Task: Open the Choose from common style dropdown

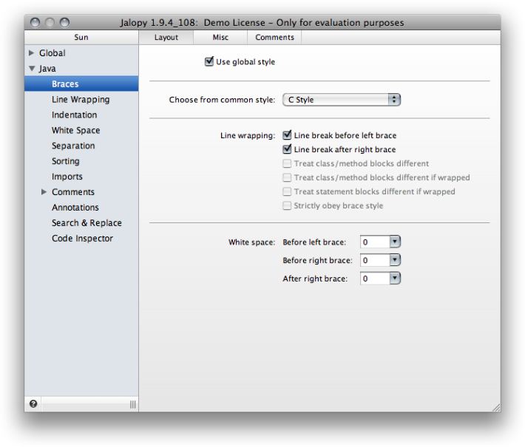Action: coord(342,100)
